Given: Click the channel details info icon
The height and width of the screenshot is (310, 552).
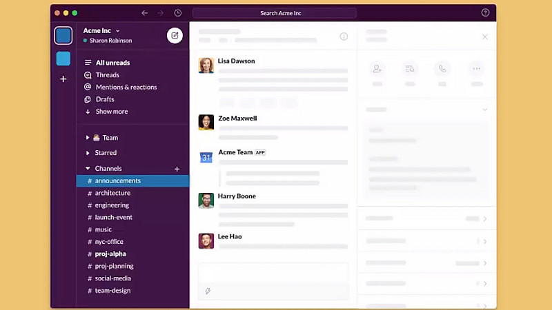Looking at the screenshot, I should pyautogui.click(x=344, y=37).
